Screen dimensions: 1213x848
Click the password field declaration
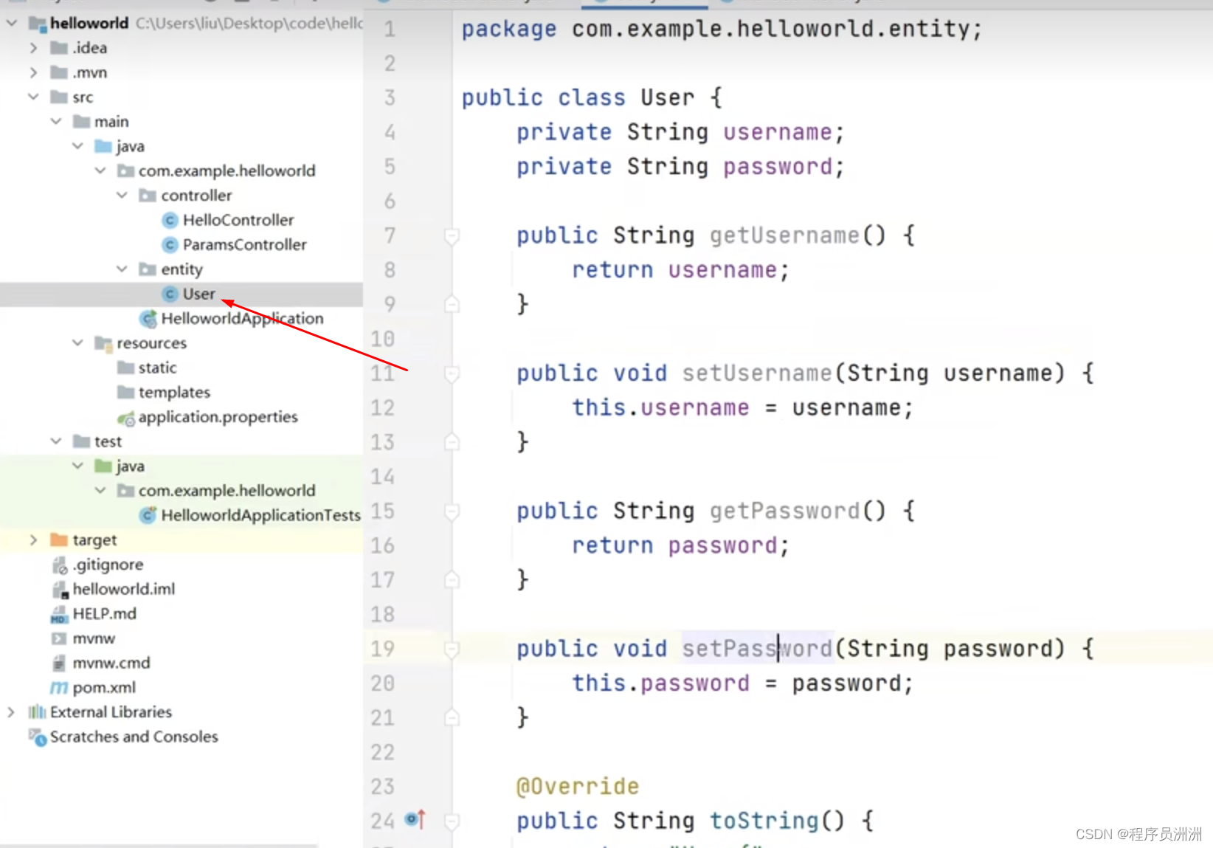coord(680,166)
